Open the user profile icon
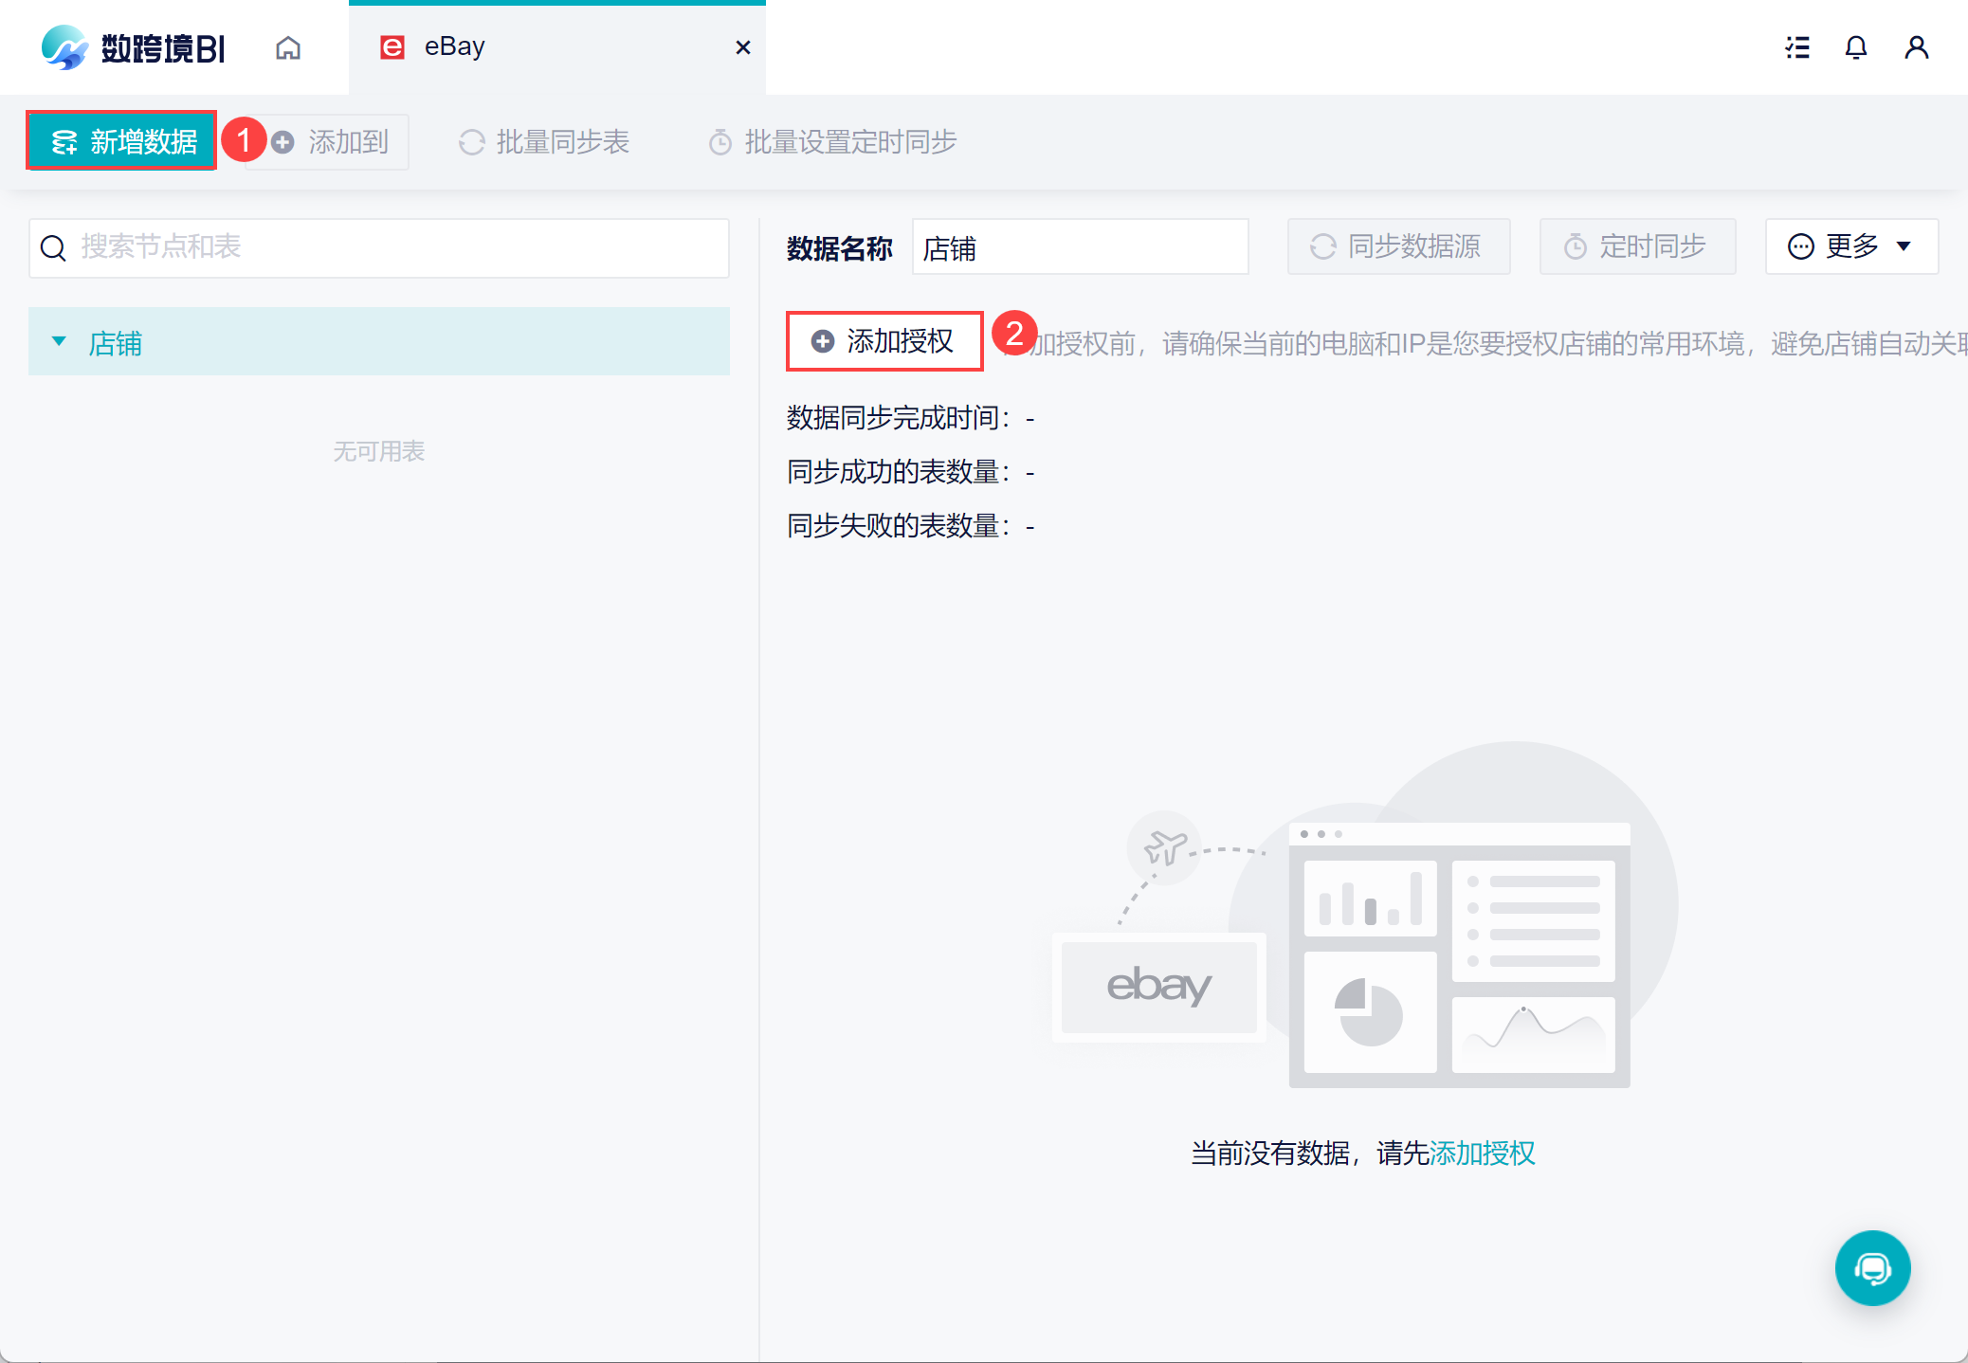1968x1363 pixels. (x=1916, y=47)
